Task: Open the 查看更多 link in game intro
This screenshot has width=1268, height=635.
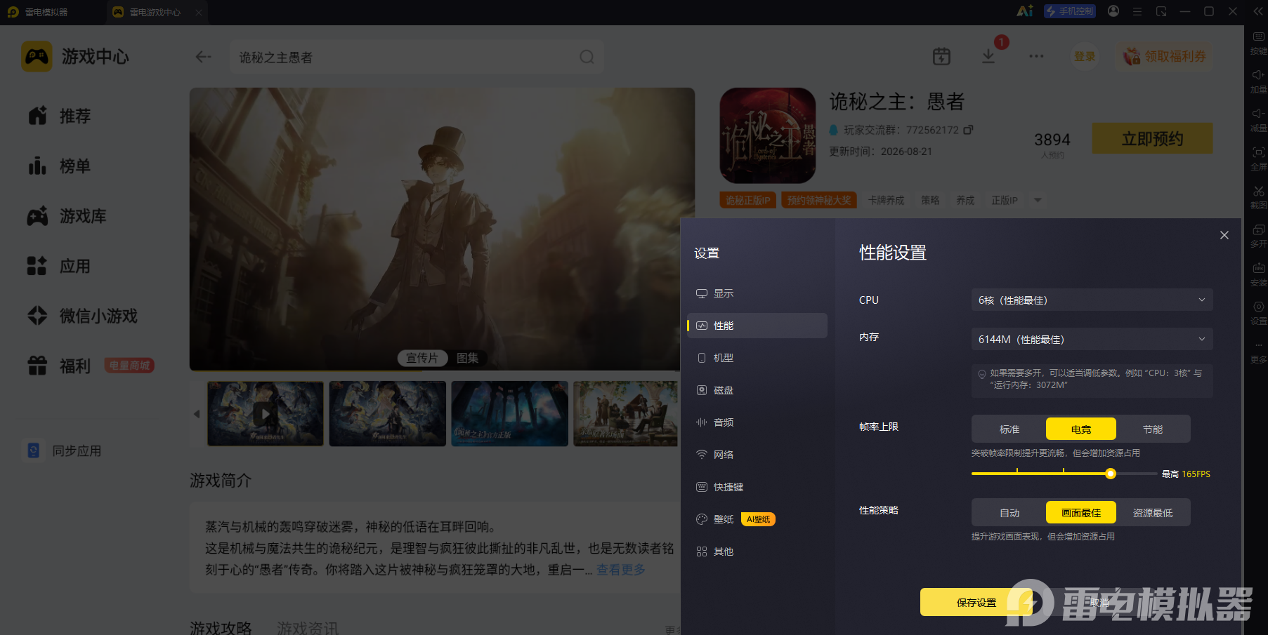Action: click(x=621, y=570)
